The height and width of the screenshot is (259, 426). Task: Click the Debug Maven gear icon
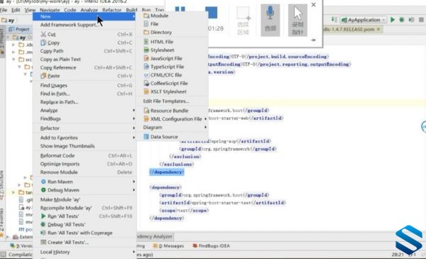pyautogui.click(x=43, y=190)
